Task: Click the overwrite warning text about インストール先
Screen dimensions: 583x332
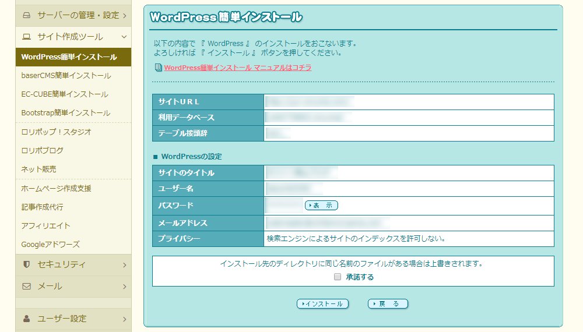Action: tap(353, 264)
